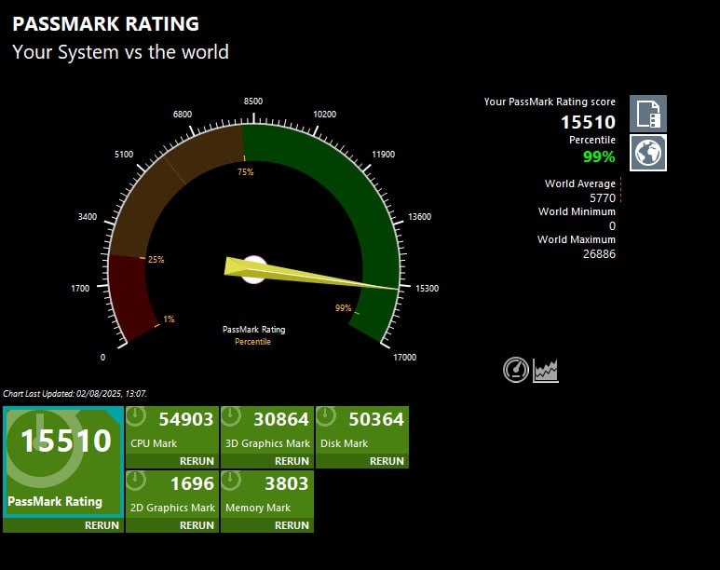
Task: Click the gauge needle center hub
Action: [253, 269]
